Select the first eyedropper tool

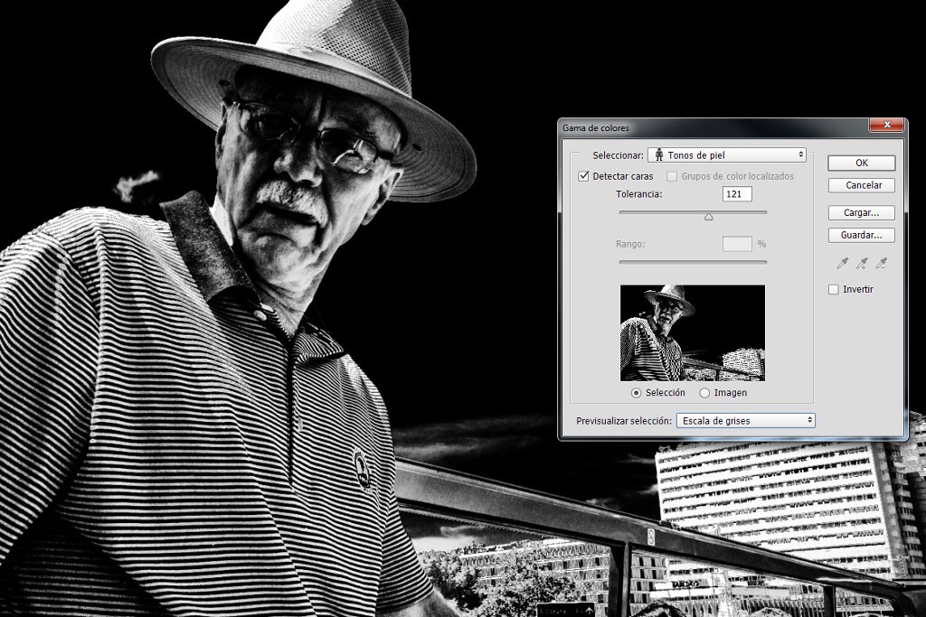(843, 263)
